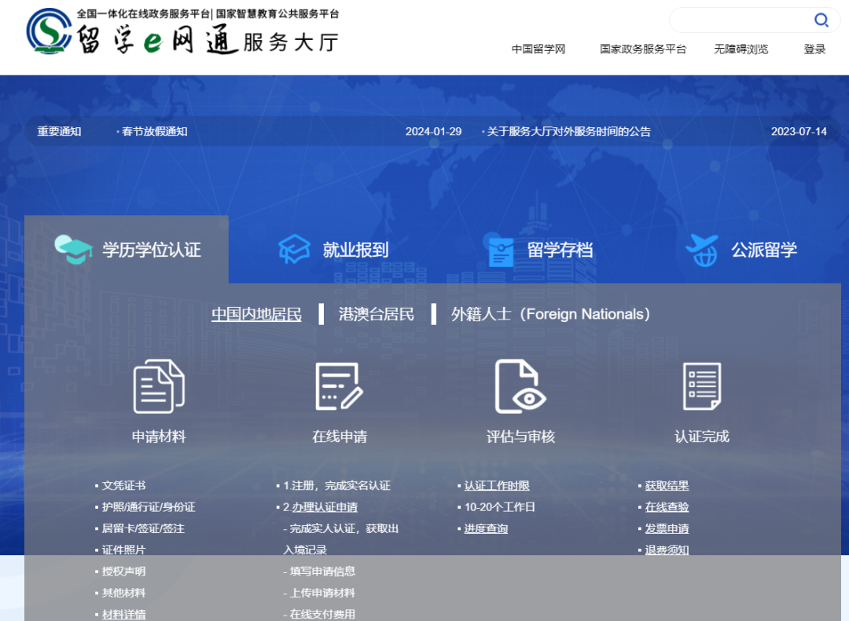Open the 退费须知 refund notice link

coord(666,550)
